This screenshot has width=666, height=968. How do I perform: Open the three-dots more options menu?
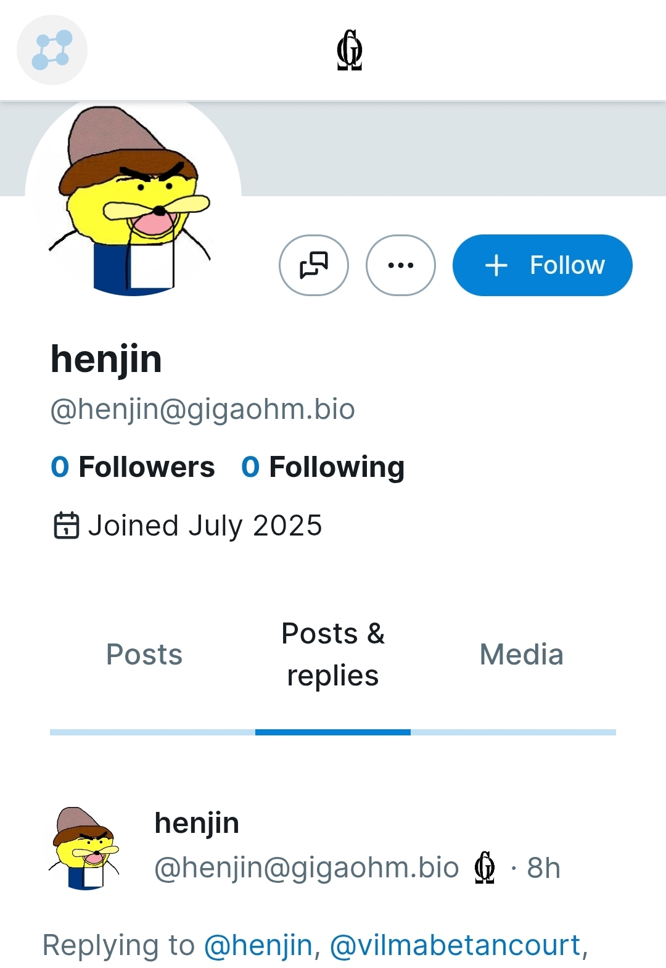click(x=401, y=265)
